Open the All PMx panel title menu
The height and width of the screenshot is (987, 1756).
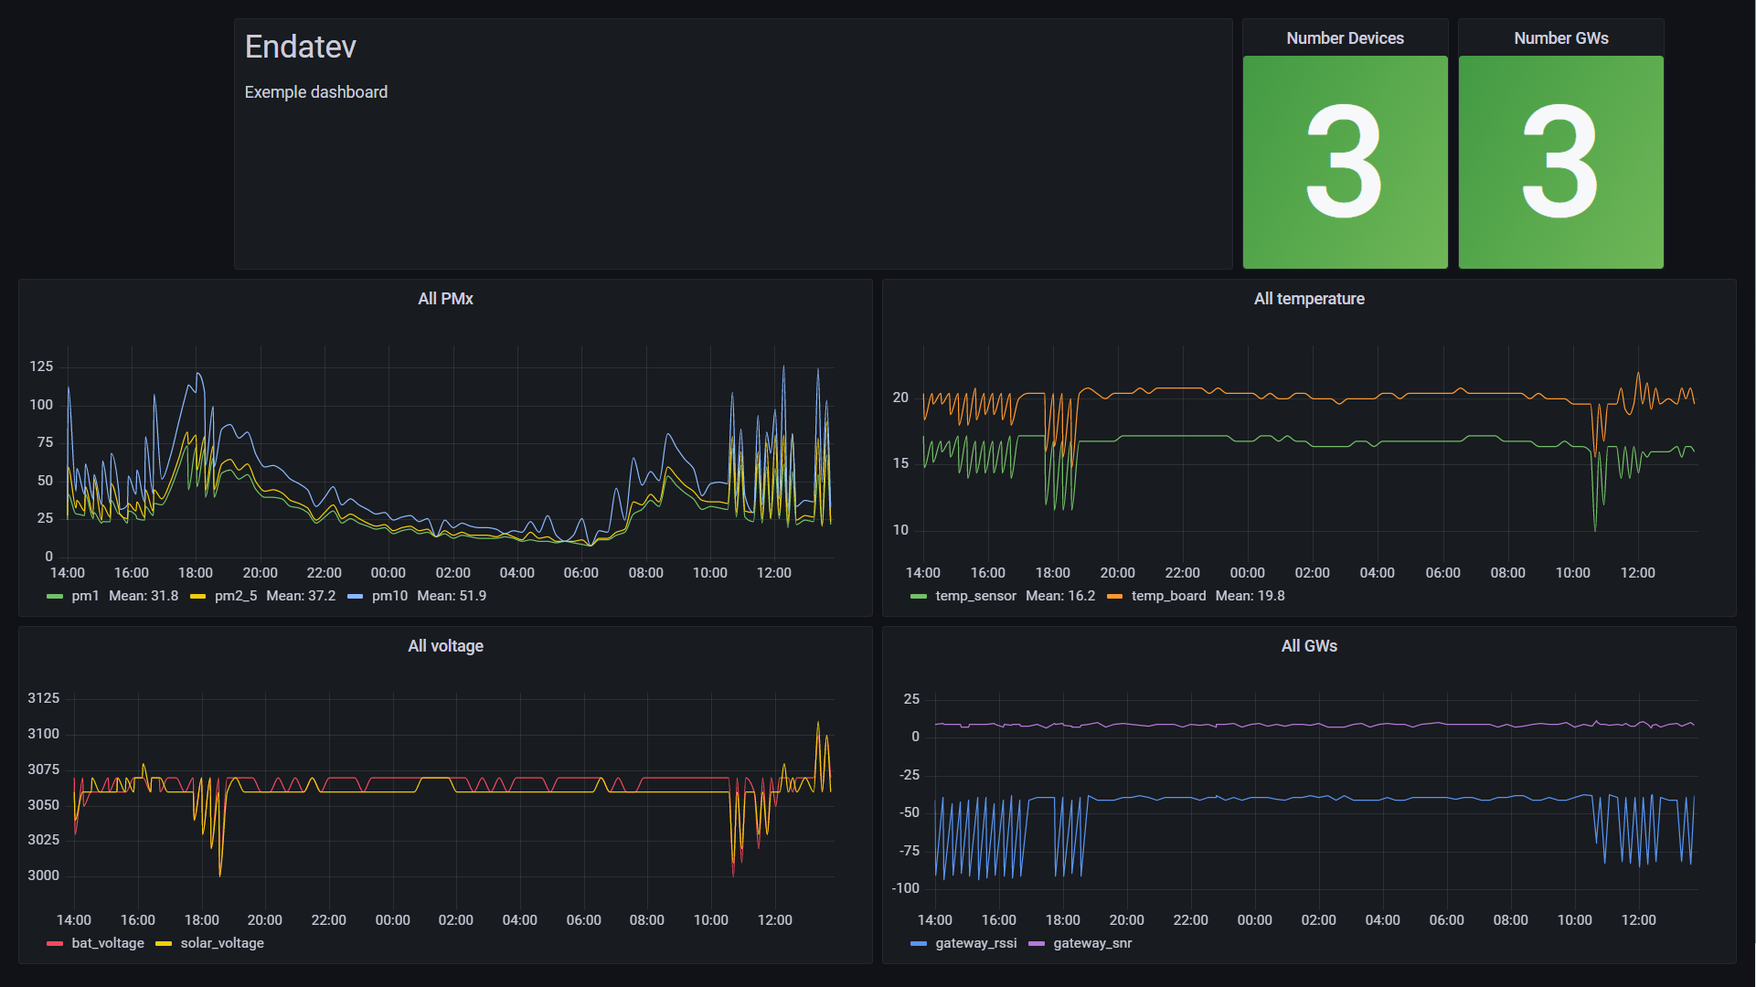445,299
